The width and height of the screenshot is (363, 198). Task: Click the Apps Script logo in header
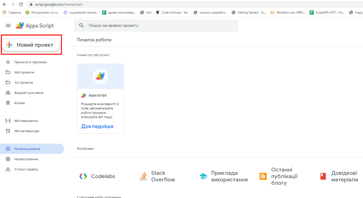pyautogui.click(x=35, y=26)
